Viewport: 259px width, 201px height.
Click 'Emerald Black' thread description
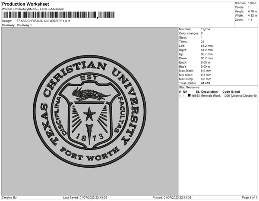211,96
